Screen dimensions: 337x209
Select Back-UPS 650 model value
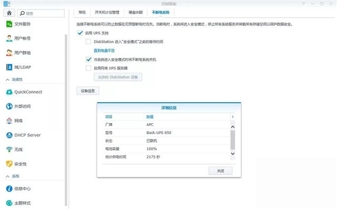coord(159,133)
